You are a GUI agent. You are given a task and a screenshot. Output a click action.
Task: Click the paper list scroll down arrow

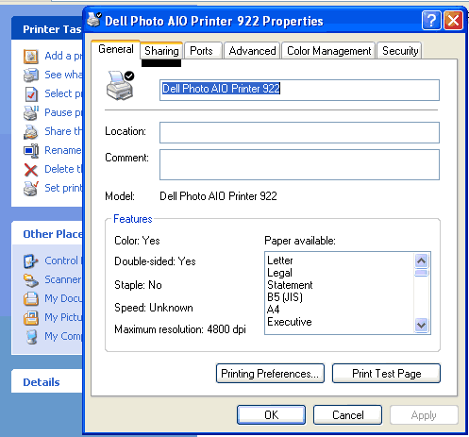click(421, 325)
